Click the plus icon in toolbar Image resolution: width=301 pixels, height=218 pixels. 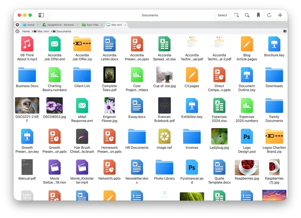click(280, 15)
